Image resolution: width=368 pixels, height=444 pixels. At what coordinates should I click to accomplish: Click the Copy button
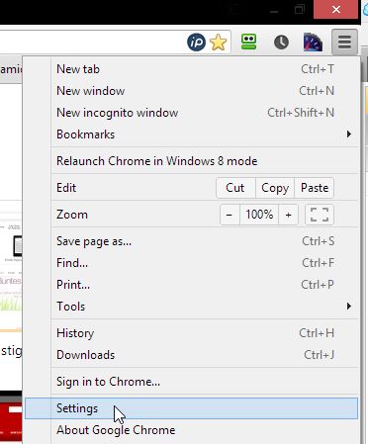tap(275, 188)
